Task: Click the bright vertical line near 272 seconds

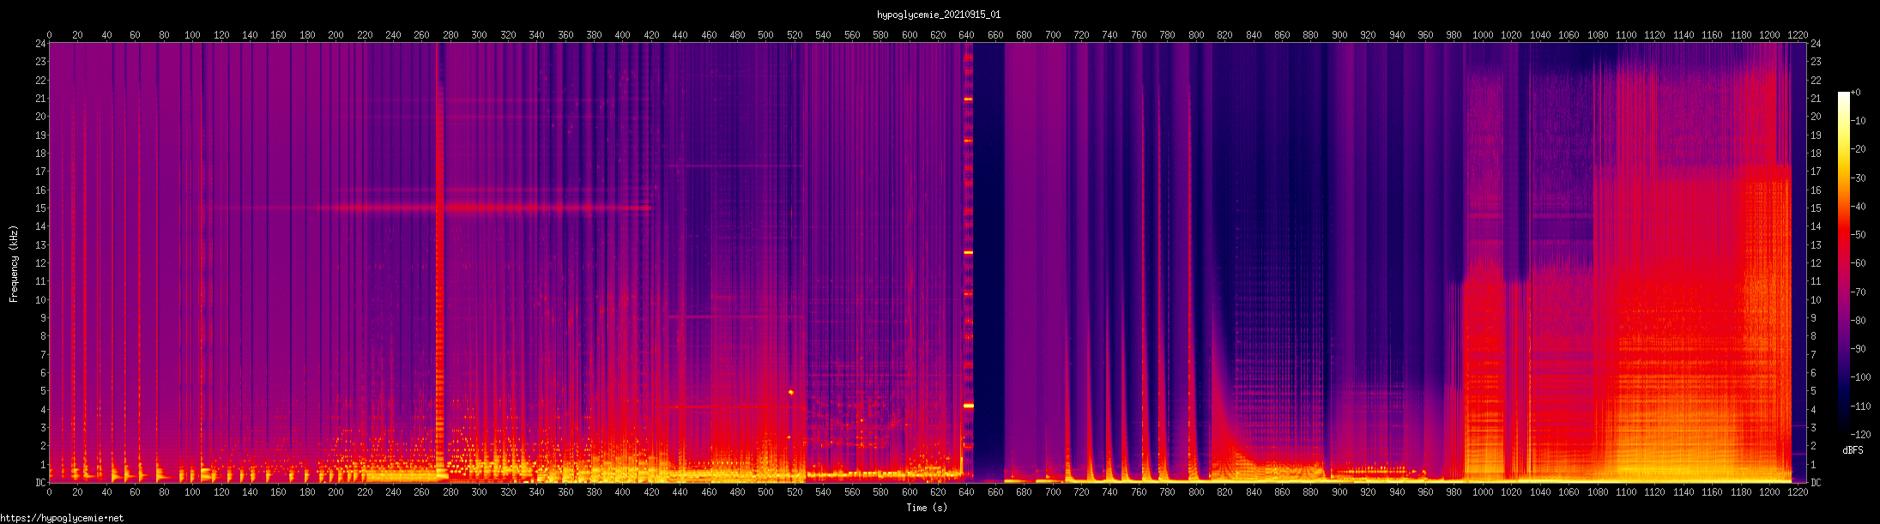Action: pyautogui.click(x=439, y=257)
